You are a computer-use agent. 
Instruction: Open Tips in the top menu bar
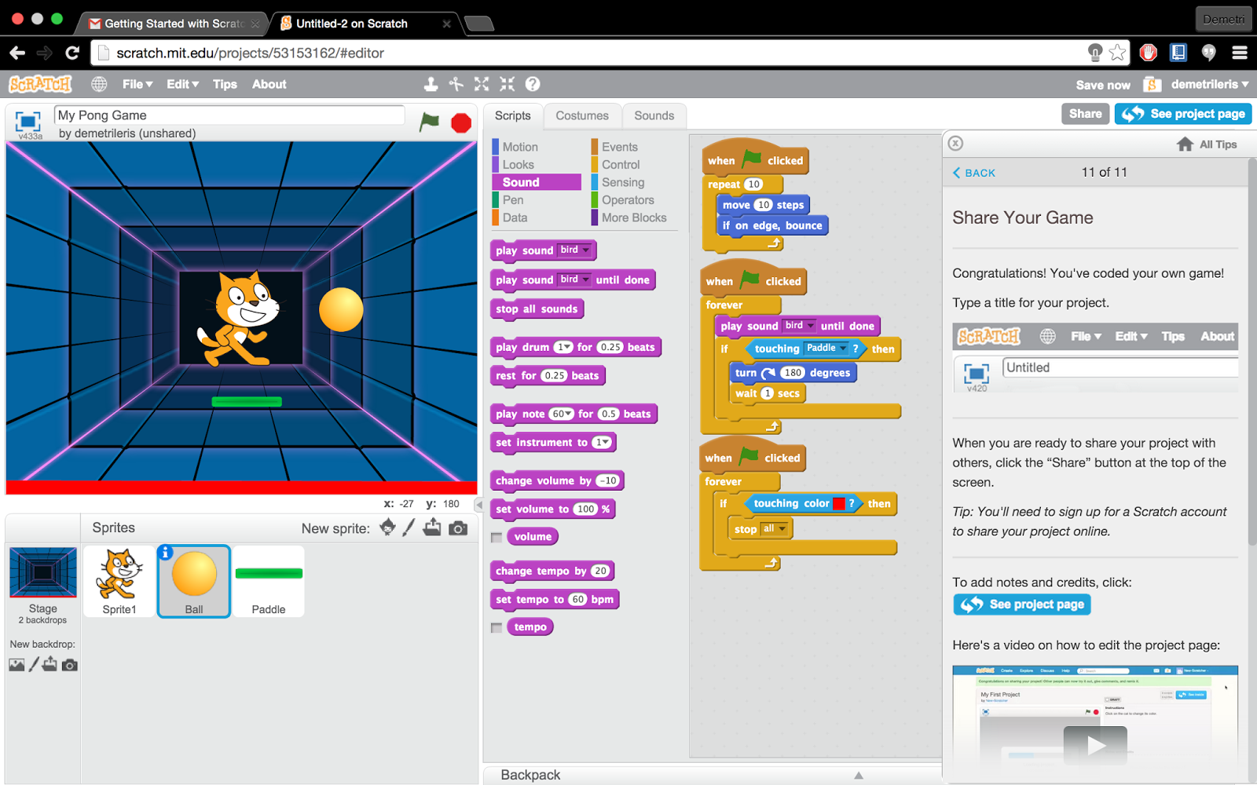click(225, 84)
